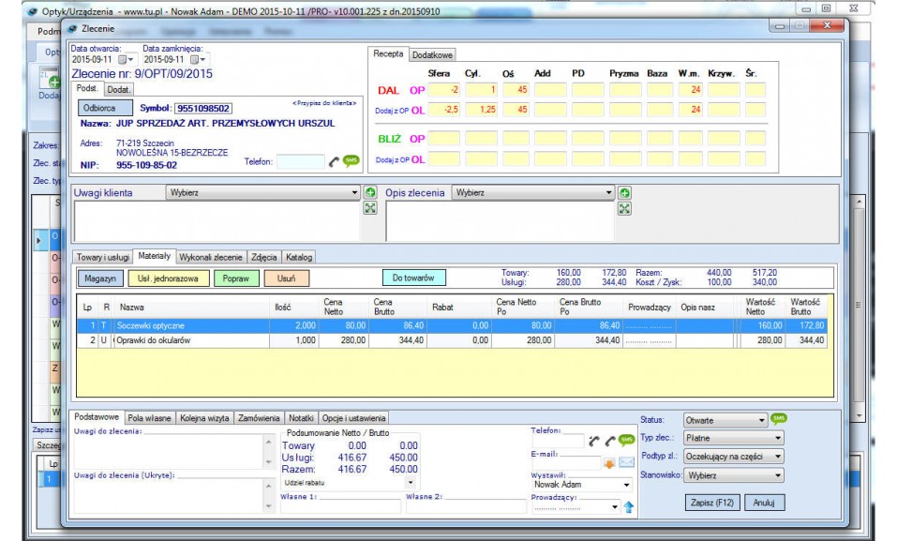The image size is (897, 541).
Task: Open the Status dropdown showing Otwarte
Action: [x=725, y=421]
